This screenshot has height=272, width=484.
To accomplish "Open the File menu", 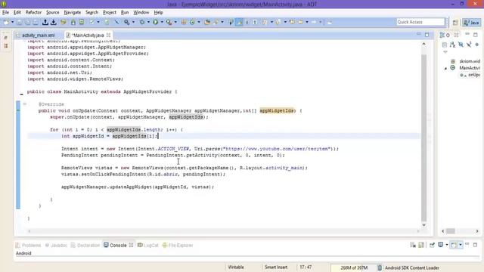I will click(x=5, y=12).
